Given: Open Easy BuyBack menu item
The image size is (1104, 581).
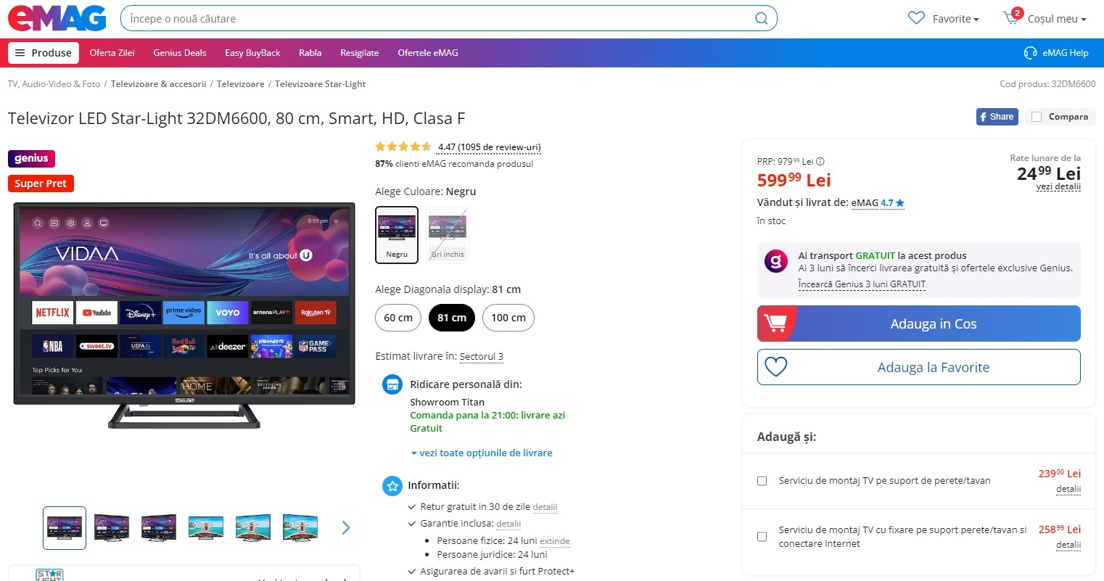Looking at the screenshot, I should (252, 53).
